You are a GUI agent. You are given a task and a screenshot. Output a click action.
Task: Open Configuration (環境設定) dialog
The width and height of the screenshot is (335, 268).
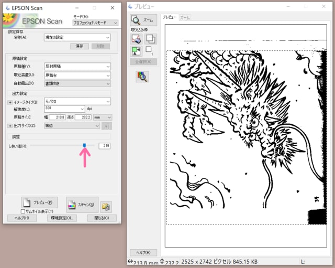tap(62, 218)
